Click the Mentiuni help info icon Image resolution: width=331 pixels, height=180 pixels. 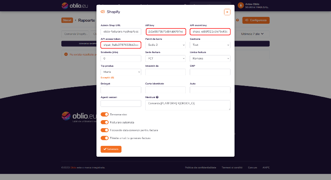pyautogui.click(x=157, y=97)
